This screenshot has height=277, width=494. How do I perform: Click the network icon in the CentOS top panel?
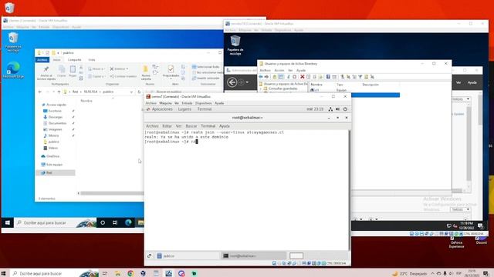pyautogui.click(x=330, y=109)
